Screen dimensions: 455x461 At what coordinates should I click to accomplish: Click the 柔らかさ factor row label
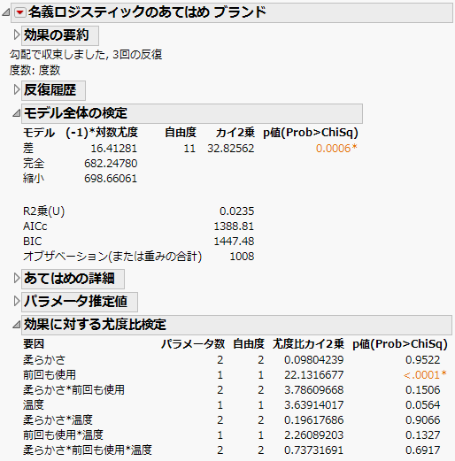[x=44, y=360]
